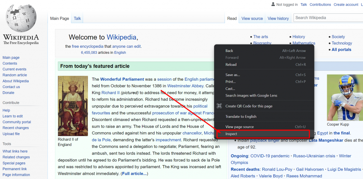
Task: Choose Translate to English option
Action: coord(241,117)
